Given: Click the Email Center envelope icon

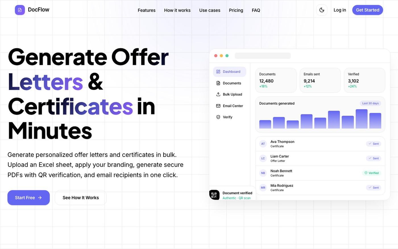Looking at the screenshot, I should [x=218, y=106].
